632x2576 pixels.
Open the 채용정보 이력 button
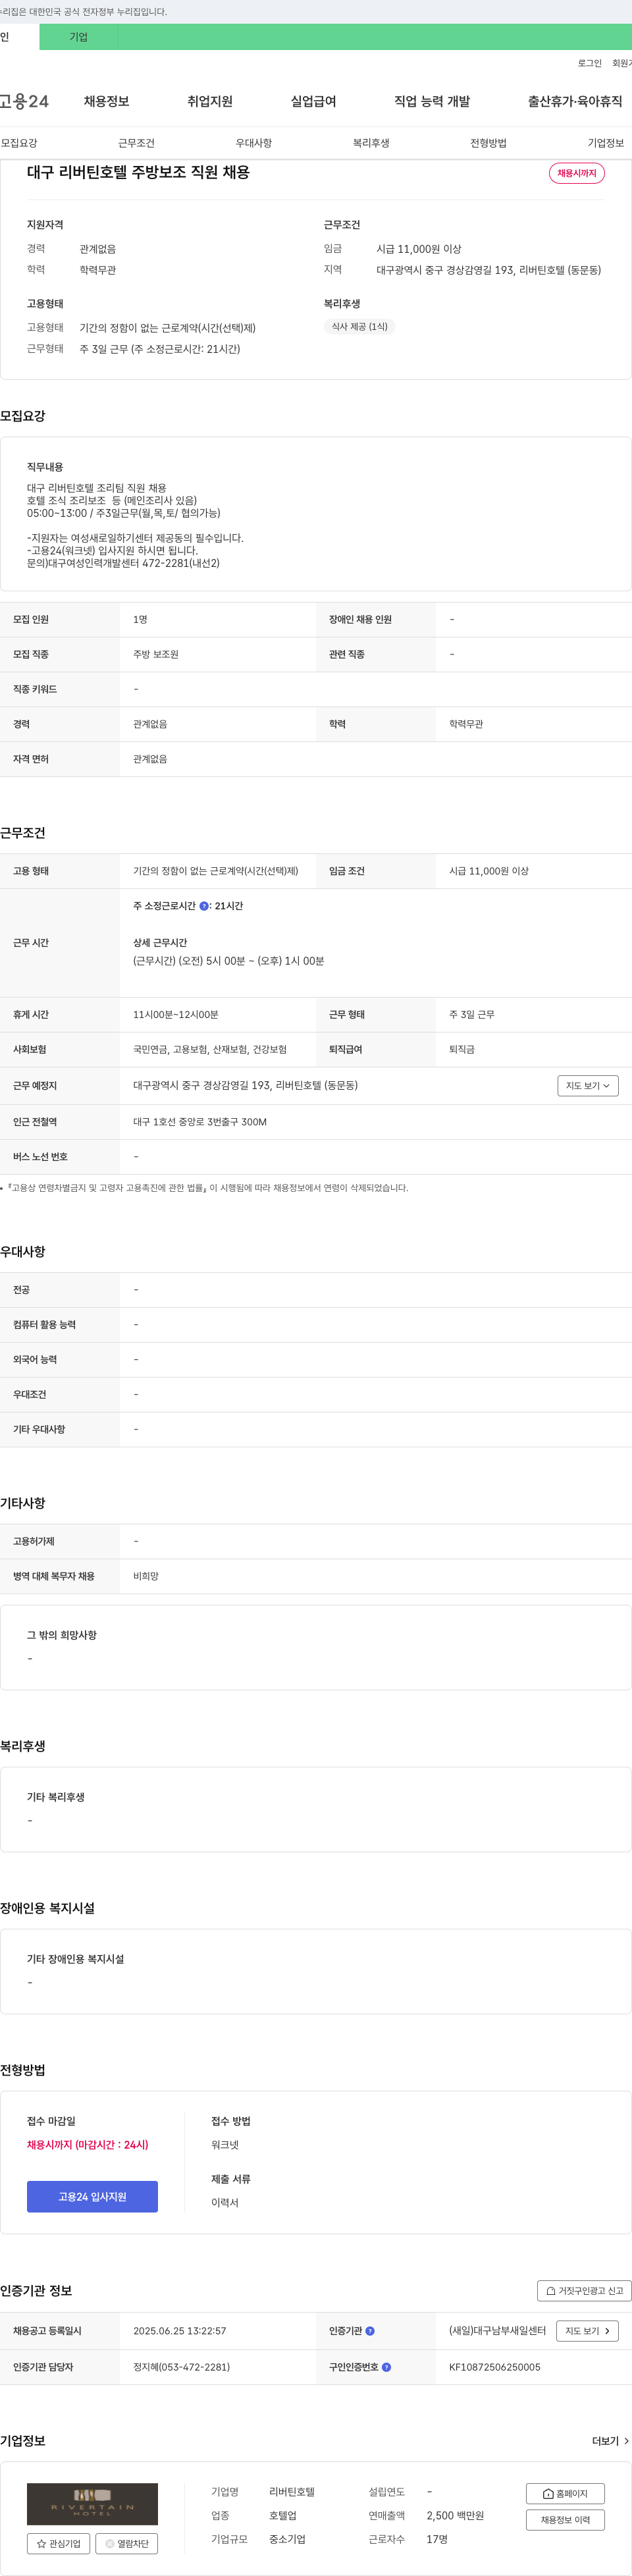click(x=565, y=2520)
